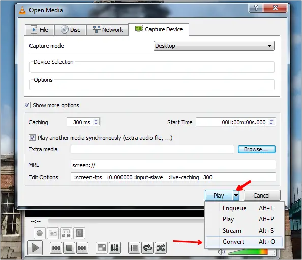
Task: Start playback with the main play button
Action: tap(35, 248)
